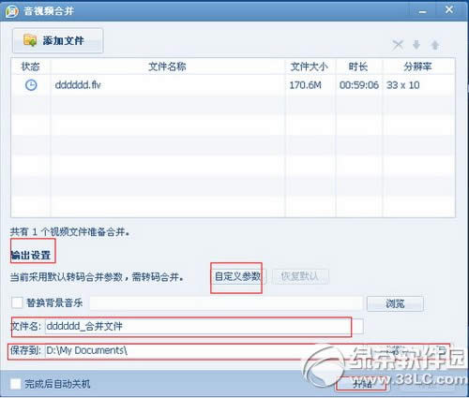Viewport: 469px width, 398px height.
Task: Click the 170.6M file size cell
Action: coord(305,85)
